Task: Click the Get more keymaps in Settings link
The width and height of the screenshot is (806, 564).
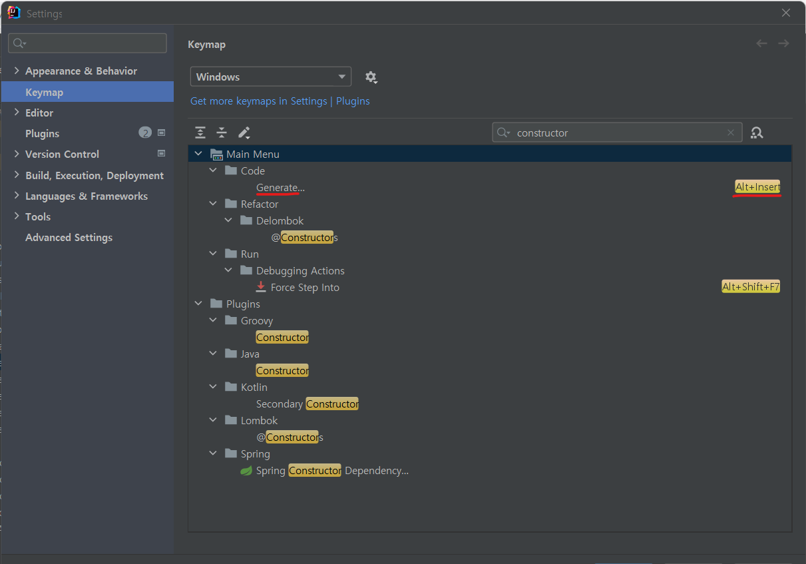Action: (259, 101)
